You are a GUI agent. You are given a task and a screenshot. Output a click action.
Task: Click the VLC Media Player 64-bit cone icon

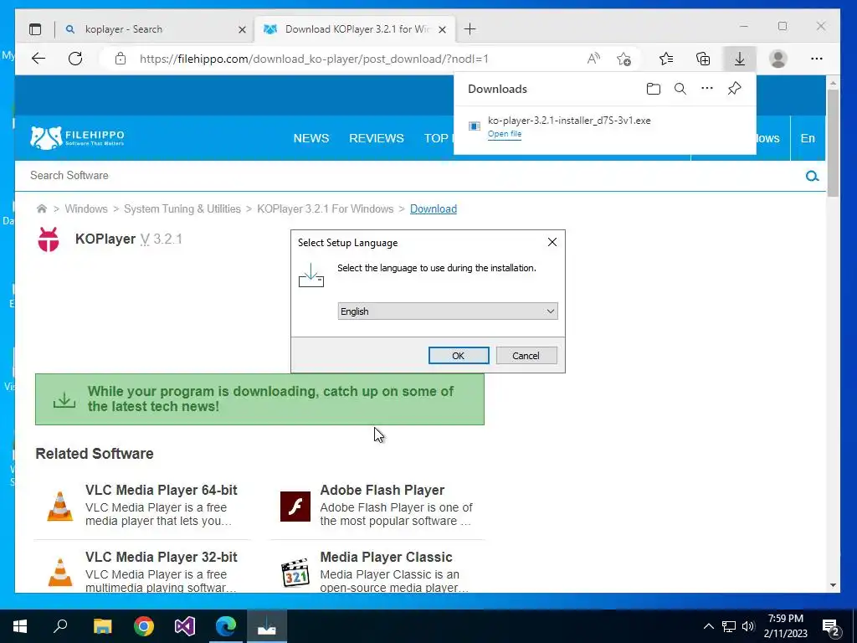[59, 506]
